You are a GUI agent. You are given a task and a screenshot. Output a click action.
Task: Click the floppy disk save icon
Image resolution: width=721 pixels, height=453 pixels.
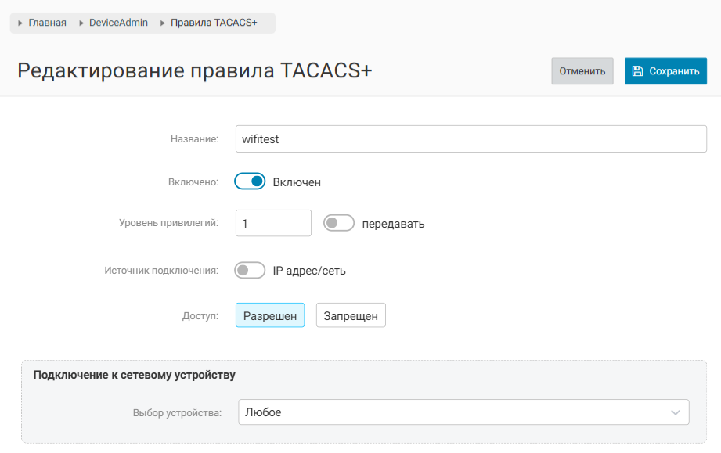[x=637, y=71]
